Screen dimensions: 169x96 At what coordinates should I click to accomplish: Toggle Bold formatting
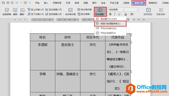coord(110,14)
